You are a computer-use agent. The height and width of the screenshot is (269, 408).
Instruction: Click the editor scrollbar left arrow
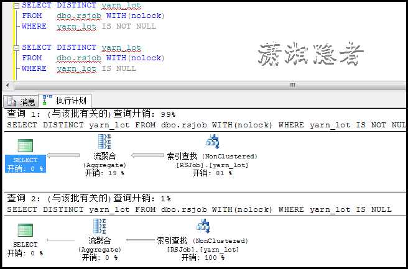[7, 85]
